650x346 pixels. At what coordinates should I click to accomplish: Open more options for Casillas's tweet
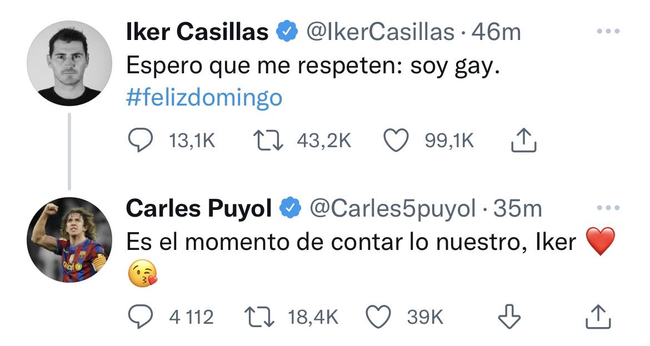[608, 31]
